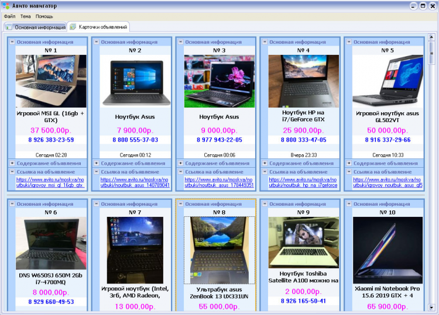
Task: Open avito link for Игровой MSI GL
Action: pyautogui.click(x=50, y=182)
